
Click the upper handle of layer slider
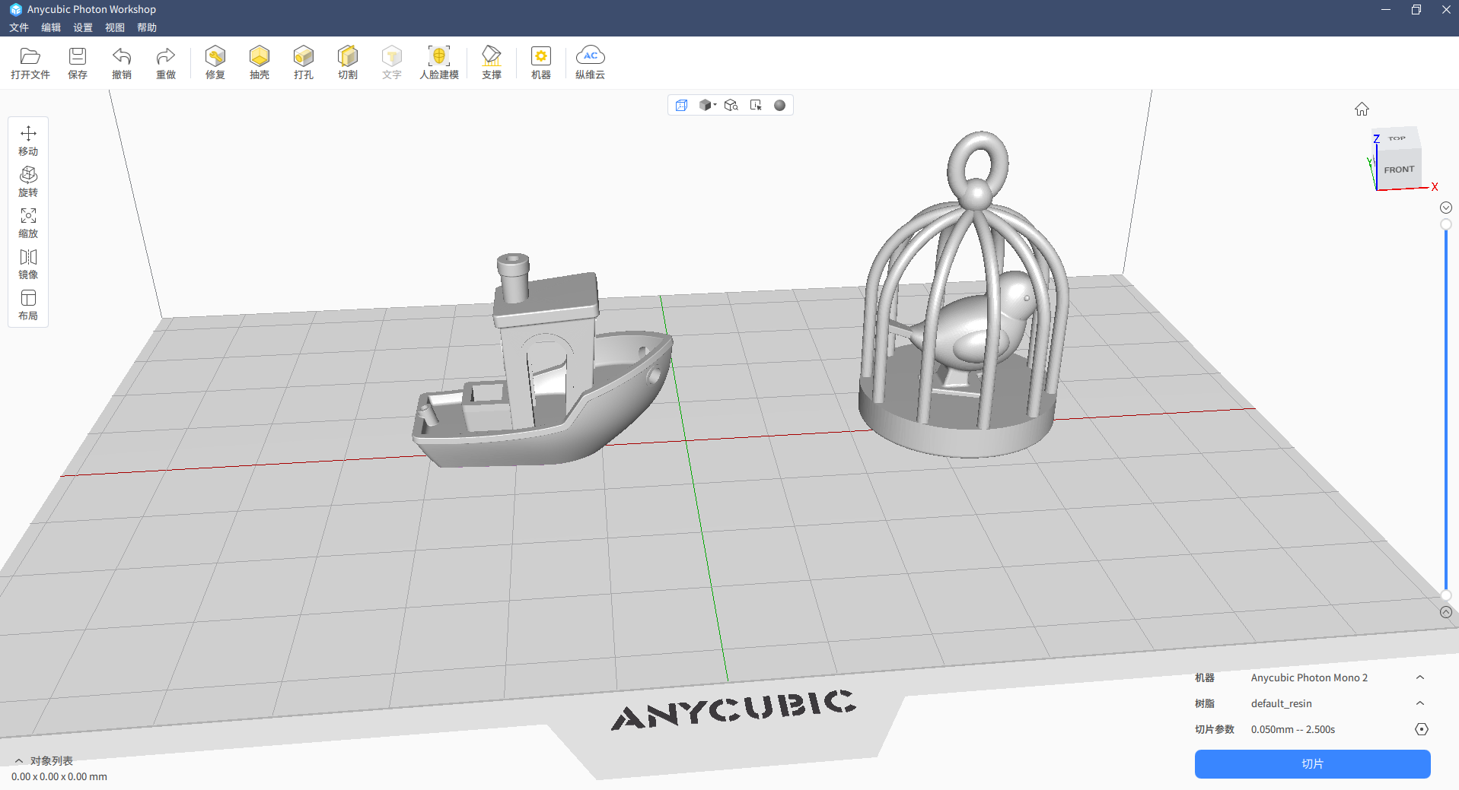tap(1446, 224)
